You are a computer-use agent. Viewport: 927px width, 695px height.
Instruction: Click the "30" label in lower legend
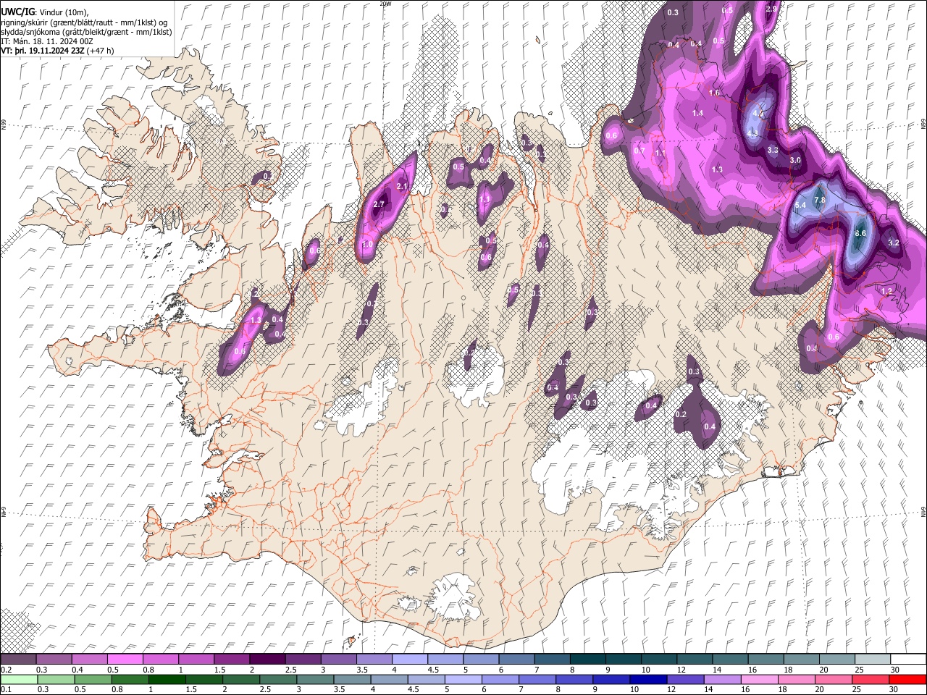[x=895, y=689]
